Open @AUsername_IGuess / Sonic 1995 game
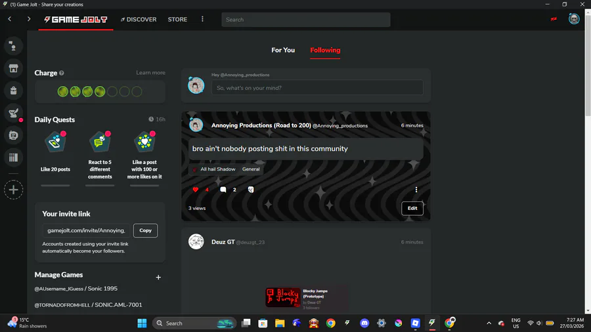 [x=76, y=289]
